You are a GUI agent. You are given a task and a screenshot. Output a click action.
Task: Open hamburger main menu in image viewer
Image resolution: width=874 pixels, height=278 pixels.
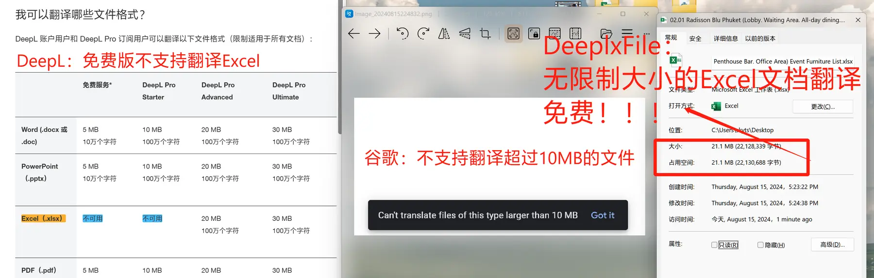tap(627, 33)
